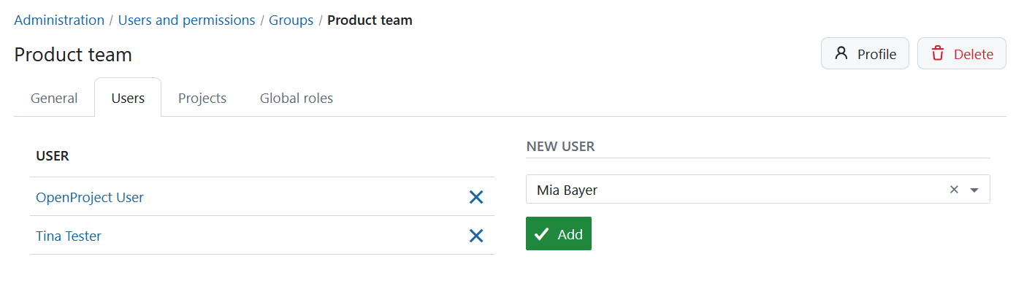Select the Users tab
1024x305 pixels.
(x=128, y=98)
